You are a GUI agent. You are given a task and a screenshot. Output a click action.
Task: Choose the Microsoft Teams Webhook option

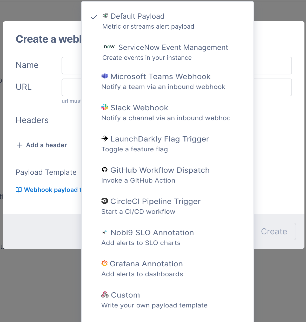click(x=160, y=76)
